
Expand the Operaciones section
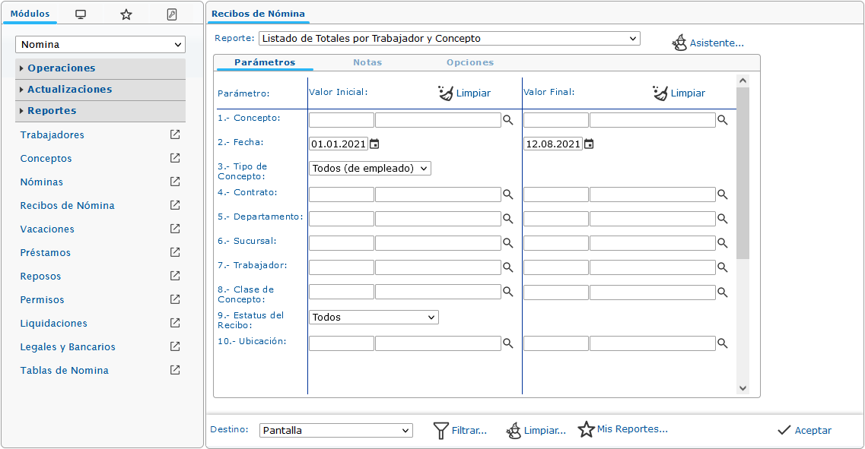[61, 68]
